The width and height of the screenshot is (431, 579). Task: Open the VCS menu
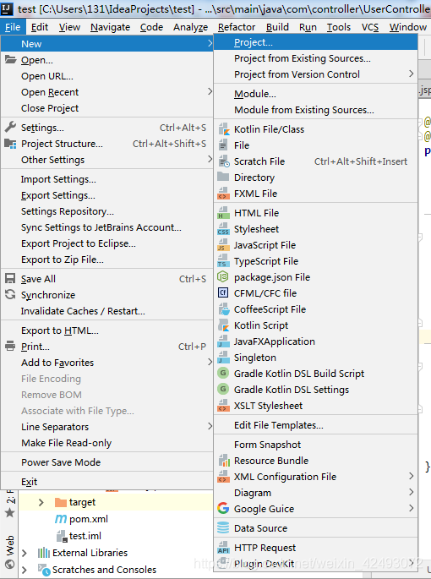(x=370, y=27)
